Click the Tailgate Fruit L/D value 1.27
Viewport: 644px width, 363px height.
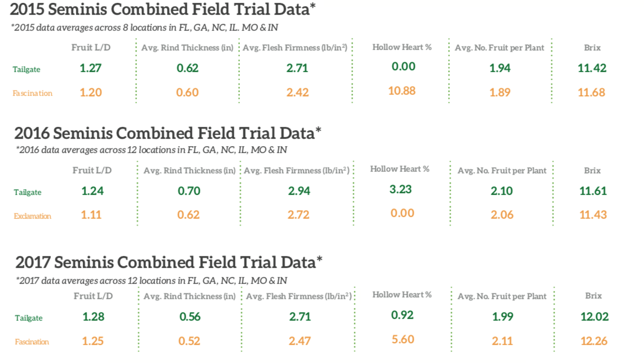[91, 69]
